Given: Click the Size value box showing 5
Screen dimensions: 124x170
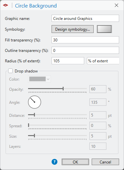Looking at the screenshot, I should pyautogui.click(x=98, y=136).
